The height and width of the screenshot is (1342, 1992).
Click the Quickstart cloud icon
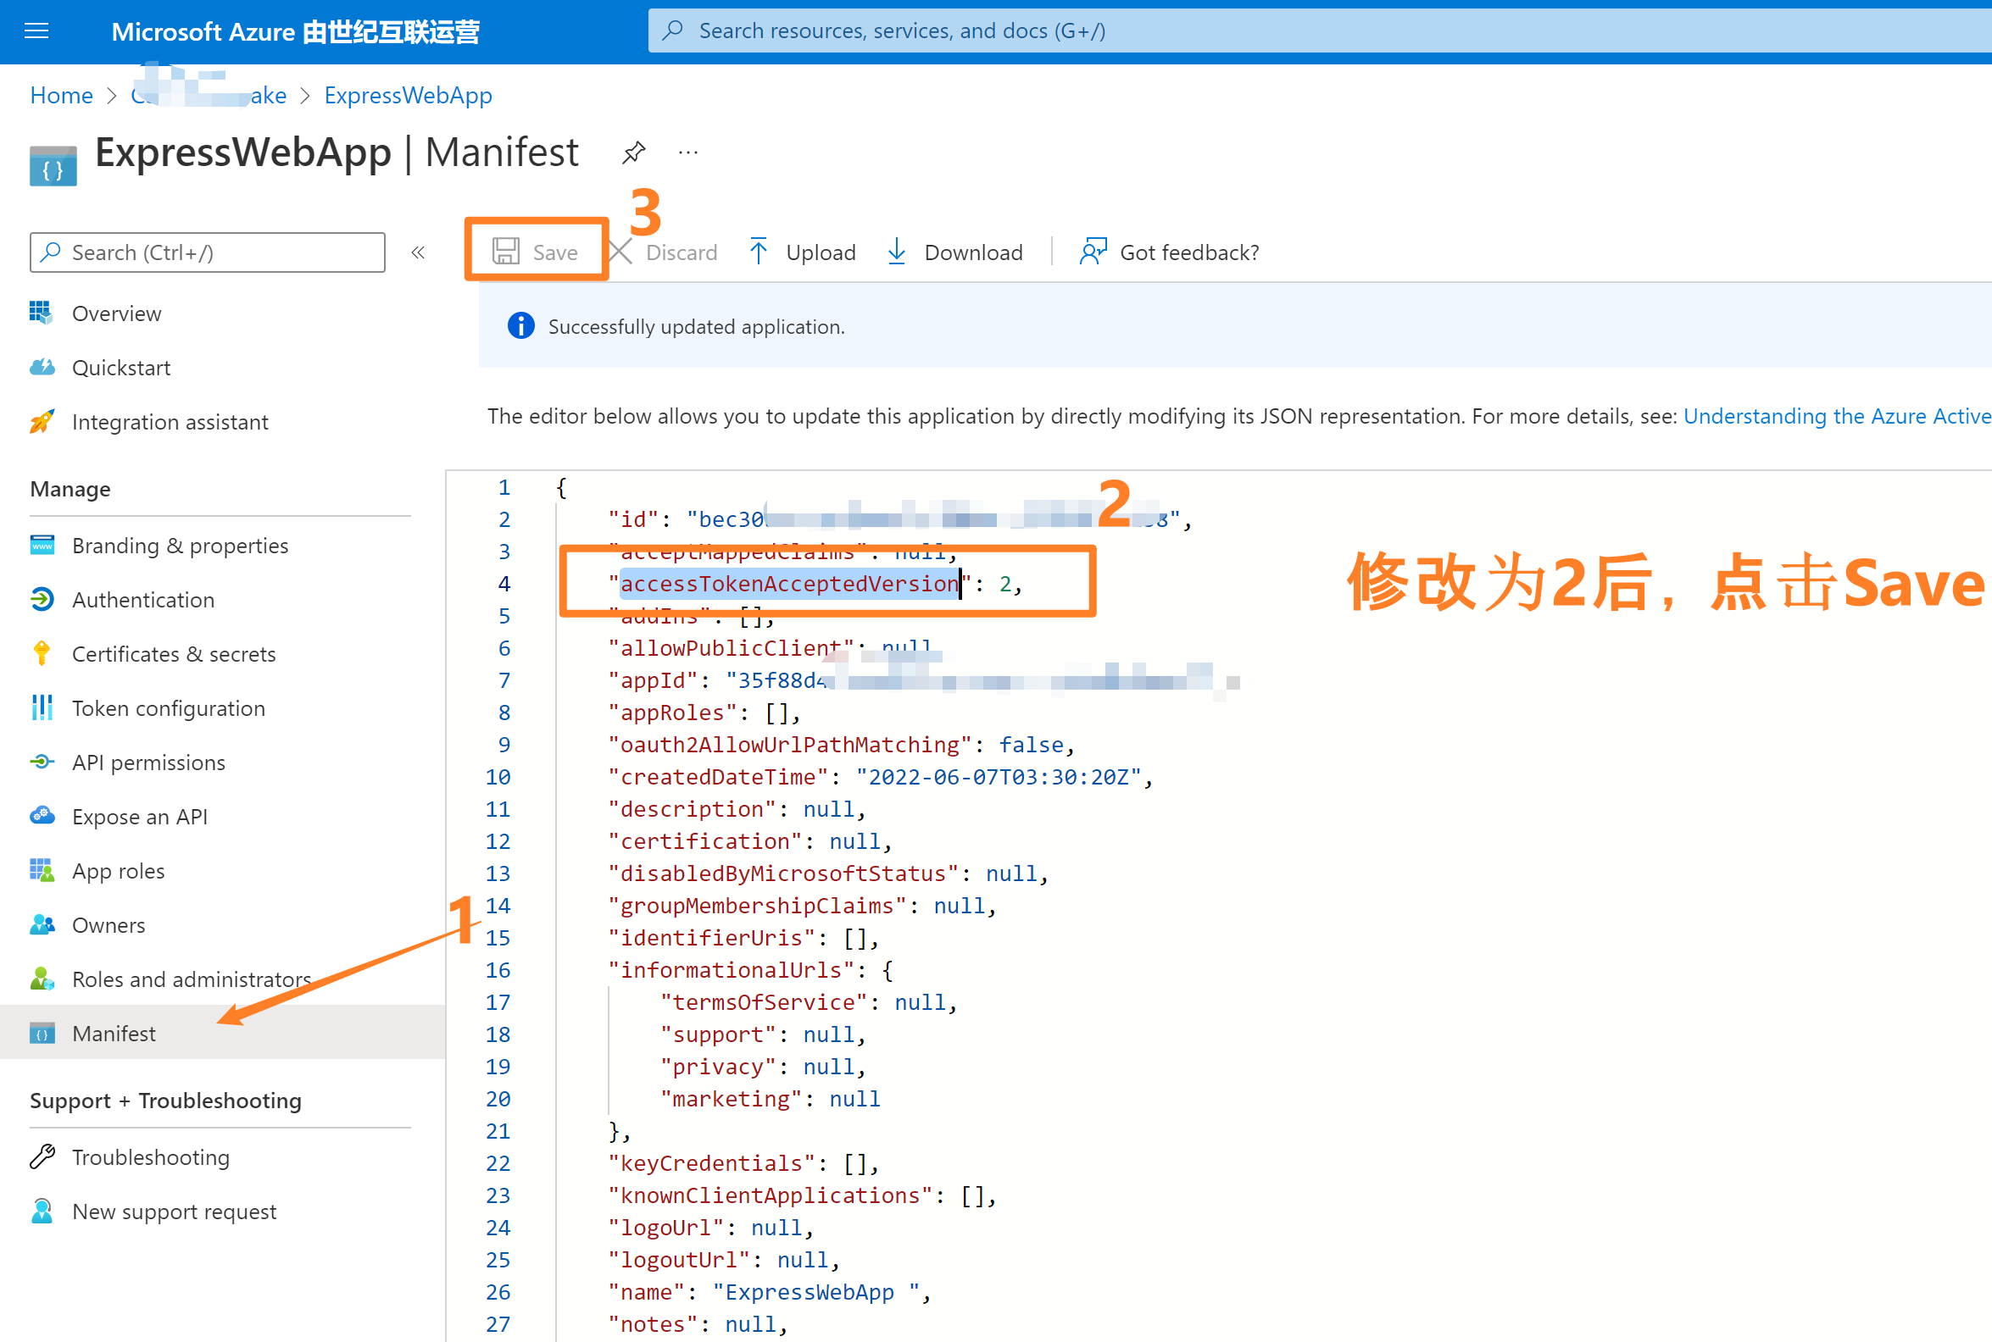(42, 367)
